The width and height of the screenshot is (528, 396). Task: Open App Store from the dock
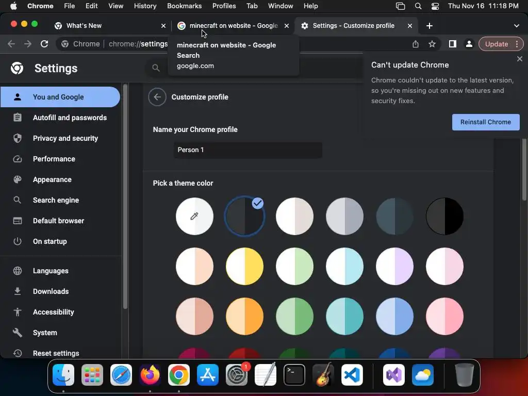click(x=208, y=375)
